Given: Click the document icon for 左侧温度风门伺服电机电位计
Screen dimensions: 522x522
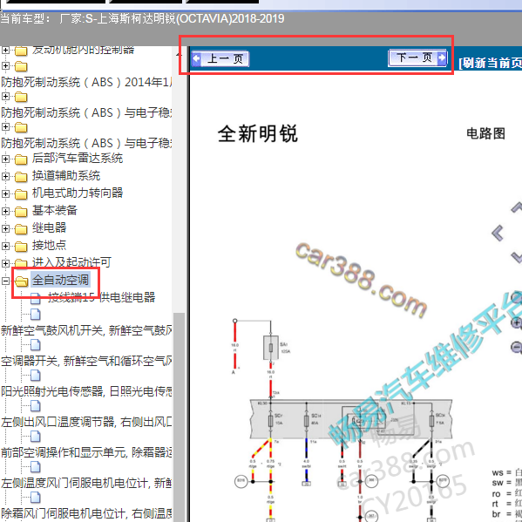Looking at the screenshot, I should point(35,467).
